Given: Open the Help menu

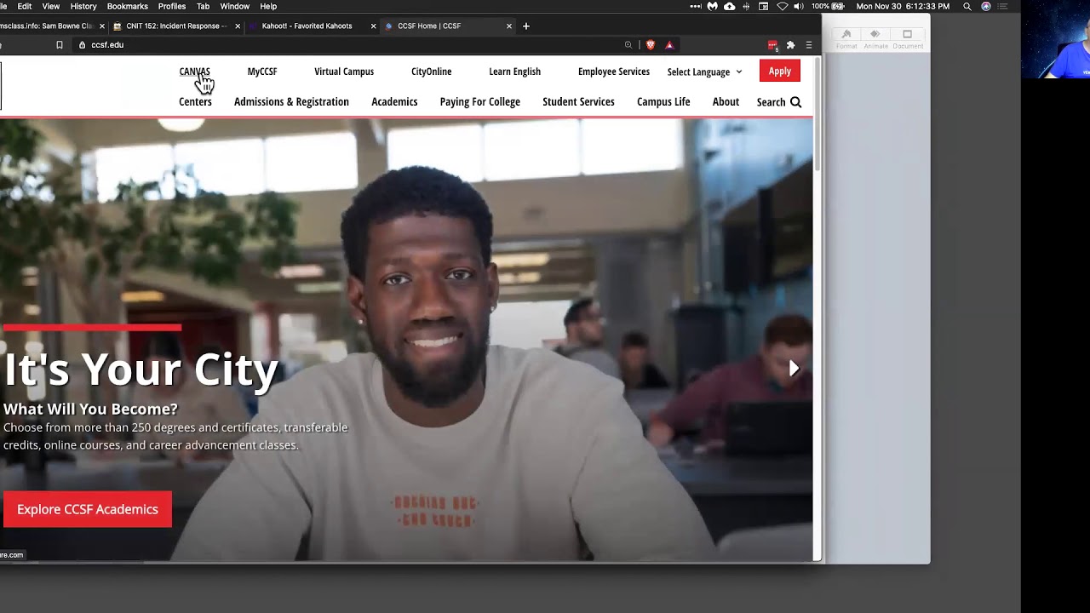Looking at the screenshot, I should coord(268,6).
